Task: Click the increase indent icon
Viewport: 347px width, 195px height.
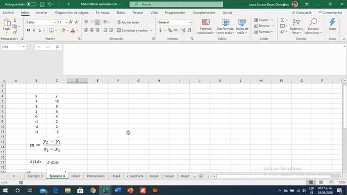Action: coord(111,30)
